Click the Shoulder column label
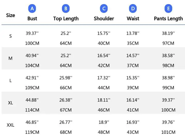This screenshot has height=140, width=185. pos(104,19)
